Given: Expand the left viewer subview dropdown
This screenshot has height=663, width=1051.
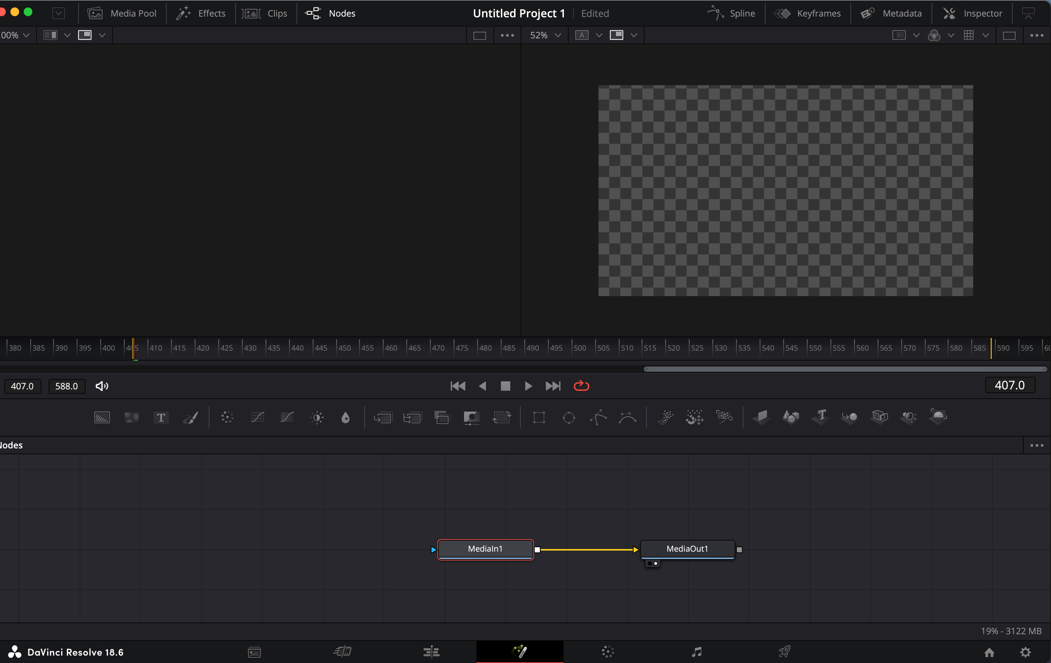Looking at the screenshot, I should [102, 35].
